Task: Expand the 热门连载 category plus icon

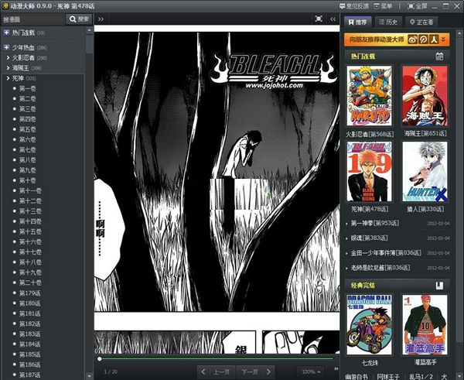Action: click(6, 33)
